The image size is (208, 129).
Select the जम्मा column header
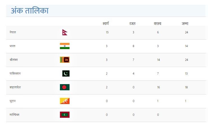tap(185, 24)
